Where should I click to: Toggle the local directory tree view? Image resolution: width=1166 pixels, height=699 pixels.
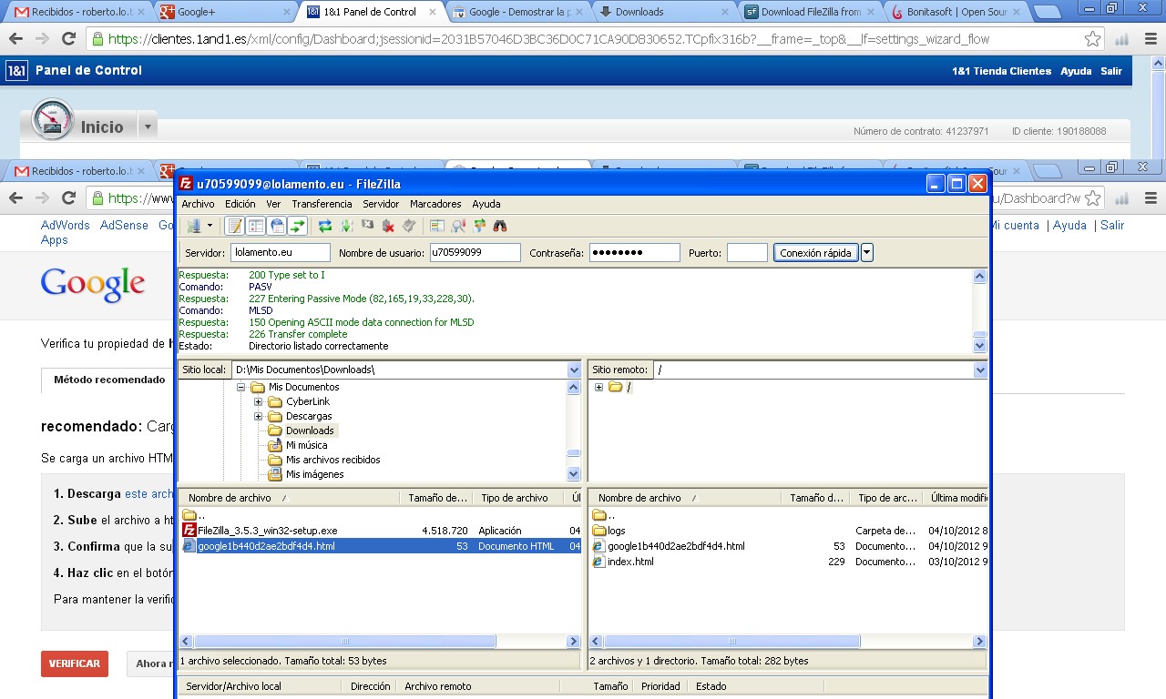click(x=256, y=226)
